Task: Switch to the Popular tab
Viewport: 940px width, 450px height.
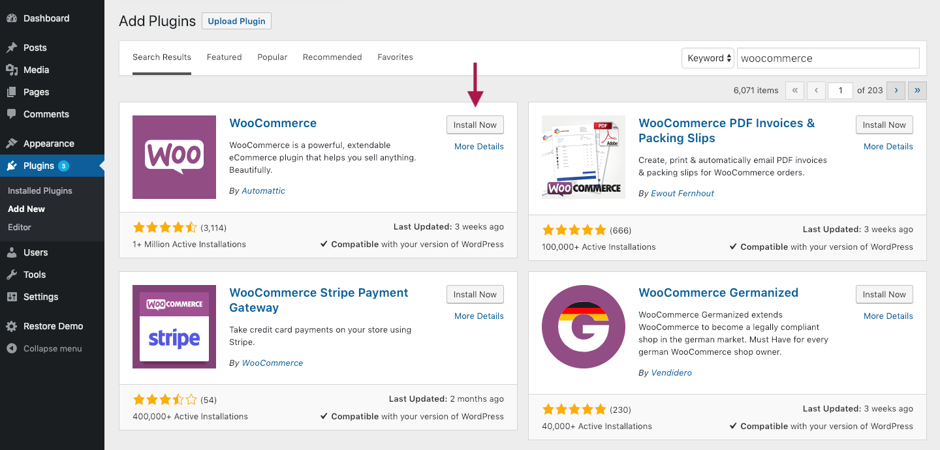Action: pos(272,57)
